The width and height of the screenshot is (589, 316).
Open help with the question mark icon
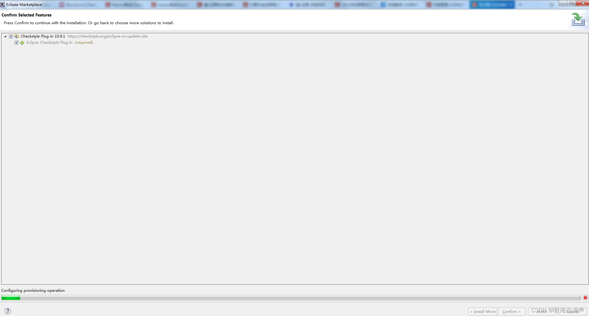[8, 311]
